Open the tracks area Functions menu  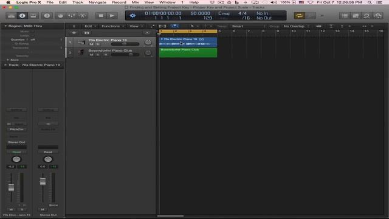[112, 26]
